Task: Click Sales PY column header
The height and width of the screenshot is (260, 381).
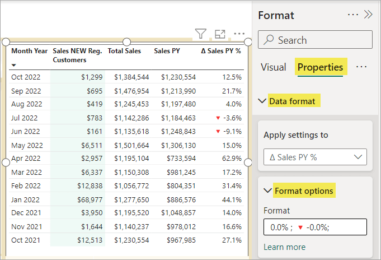Action: point(167,51)
